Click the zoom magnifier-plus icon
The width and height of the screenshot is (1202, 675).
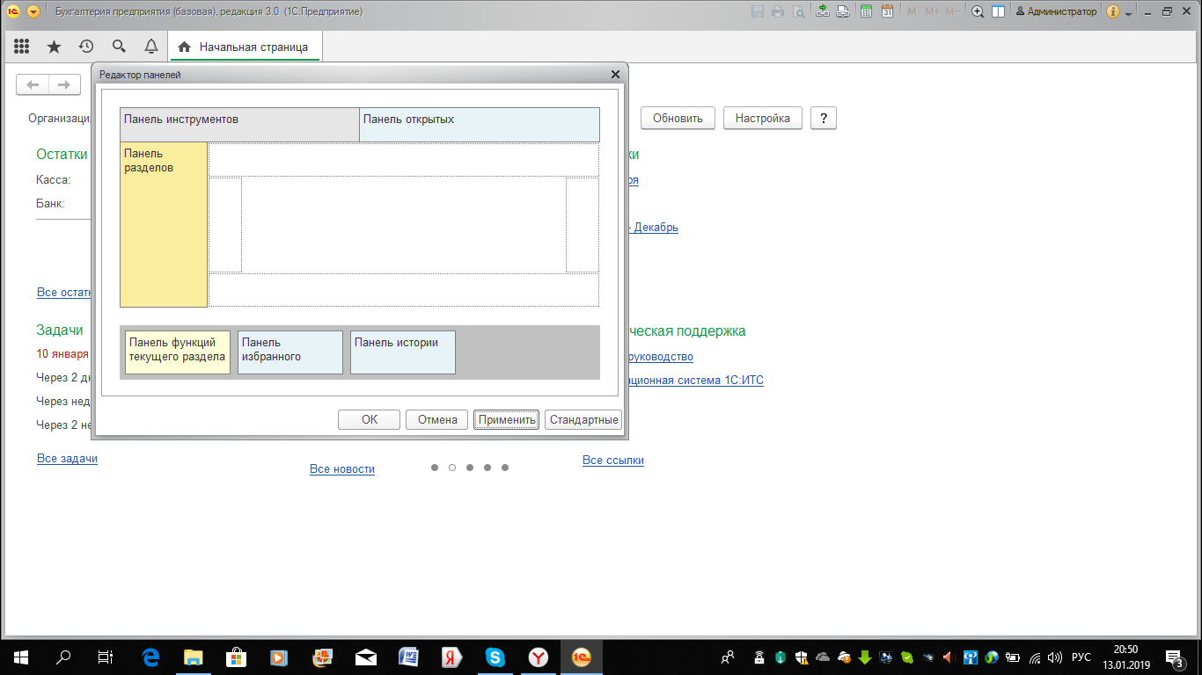coord(978,11)
